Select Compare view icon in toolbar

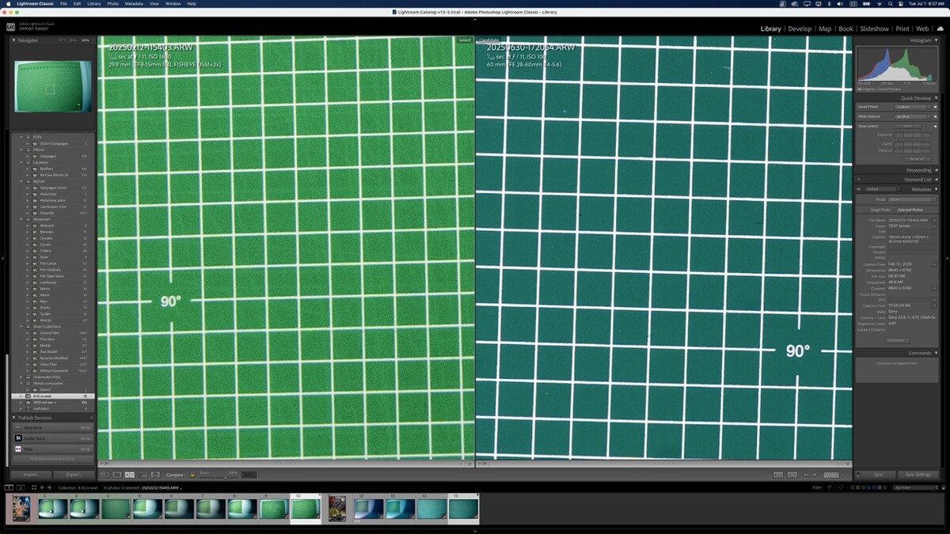point(130,475)
